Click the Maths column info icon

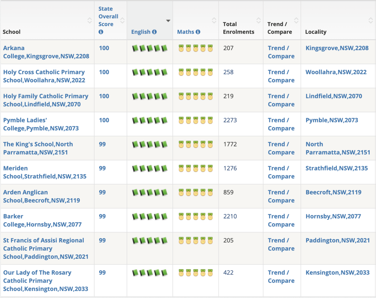coord(198,32)
